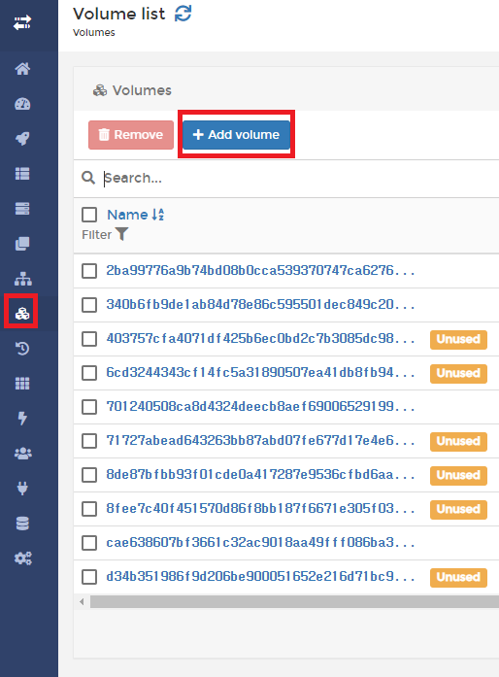The image size is (499, 677).
Task: Click Unused badge on volume 71727abead64...
Action: pyautogui.click(x=458, y=441)
